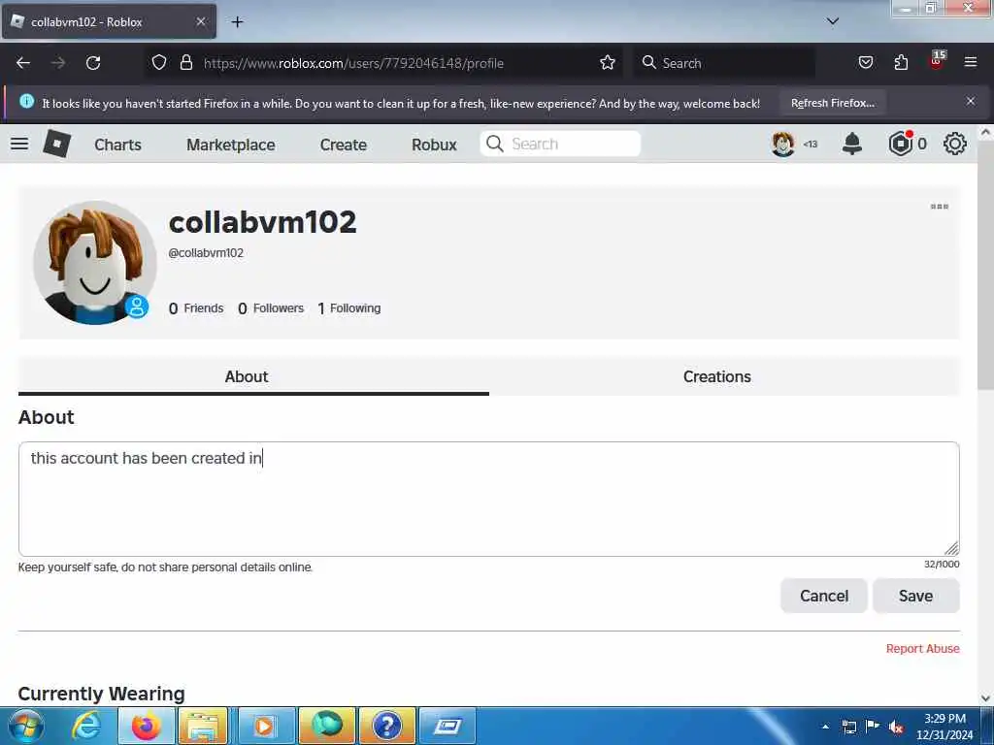Viewport: 994px width, 745px height.
Task: Open the Charts navigation item
Action: click(117, 145)
